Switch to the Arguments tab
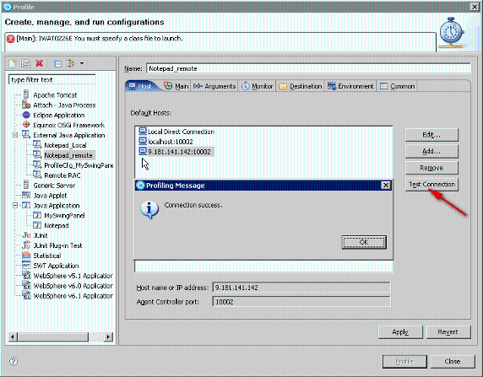This screenshot has width=483, height=377. 214,87
